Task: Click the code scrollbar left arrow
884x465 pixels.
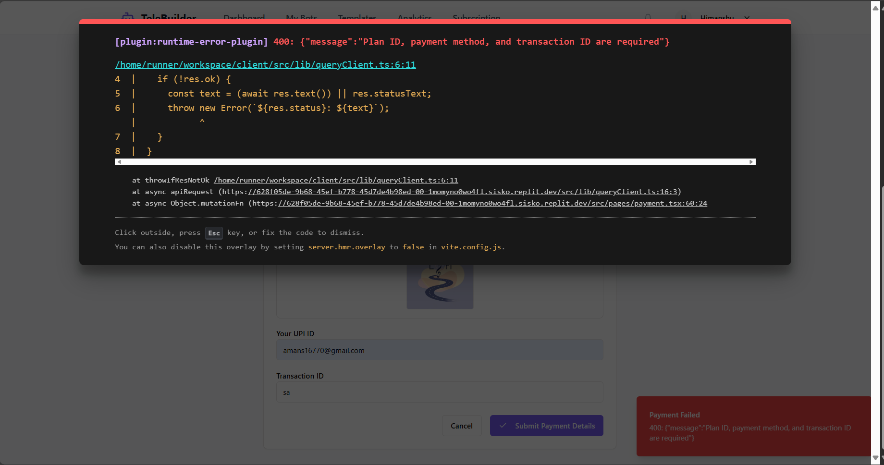Action: pos(119,162)
